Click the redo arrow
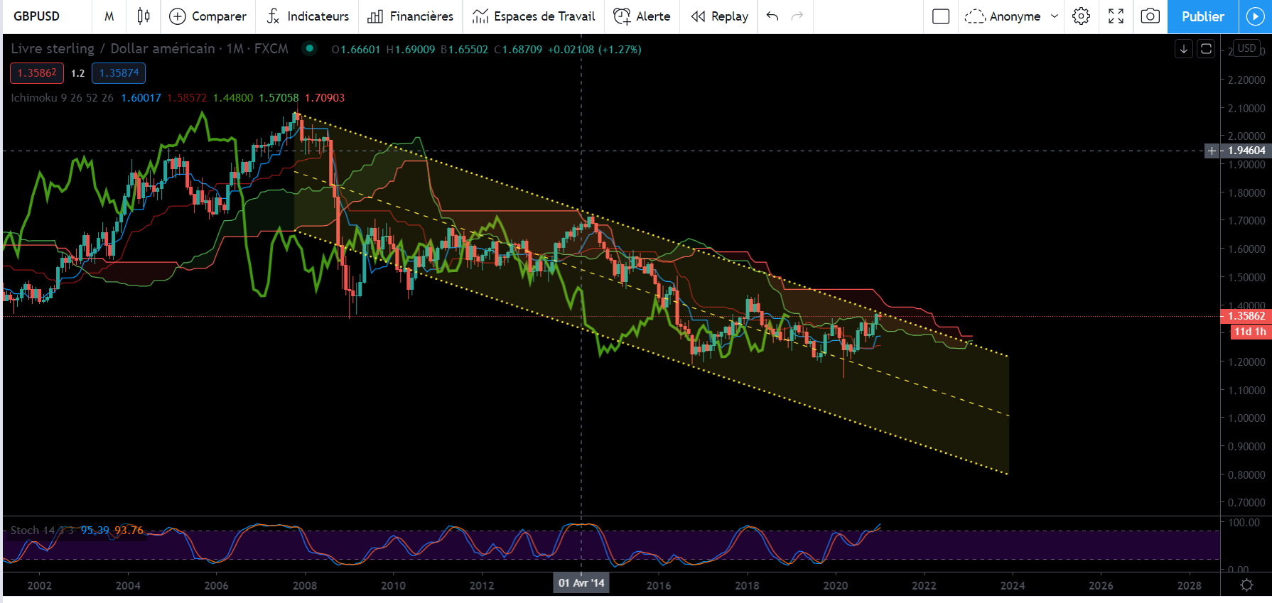Screen dimensions: 1272x603 (797, 16)
